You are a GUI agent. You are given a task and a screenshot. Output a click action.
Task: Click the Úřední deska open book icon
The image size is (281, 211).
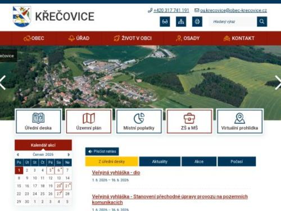coord(38,118)
